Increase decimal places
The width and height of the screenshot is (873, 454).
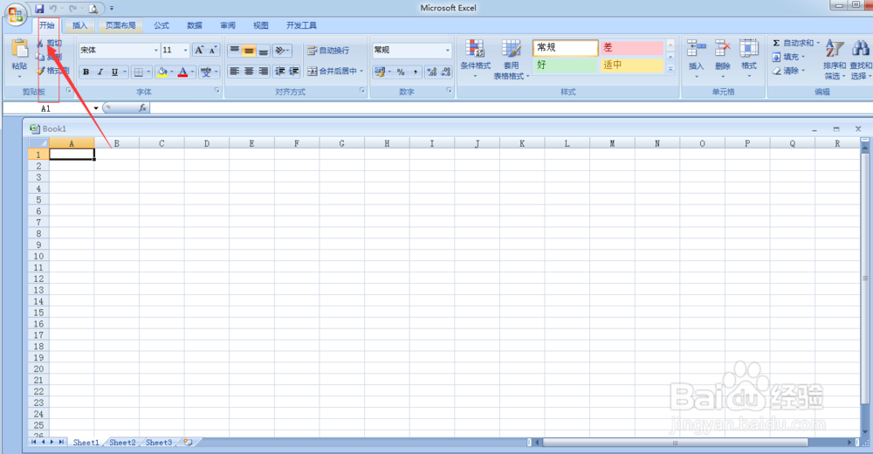(431, 72)
